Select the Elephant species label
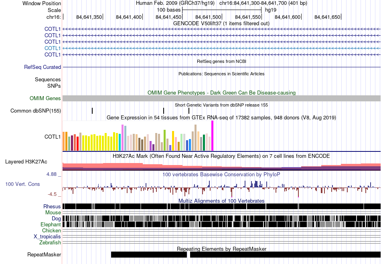Image resolution: width=381 pixels, height=264 pixels. [x=51, y=225]
